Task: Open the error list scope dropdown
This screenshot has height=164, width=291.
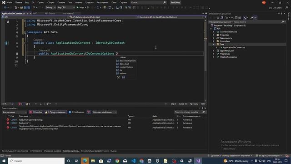Action: point(15,112)
